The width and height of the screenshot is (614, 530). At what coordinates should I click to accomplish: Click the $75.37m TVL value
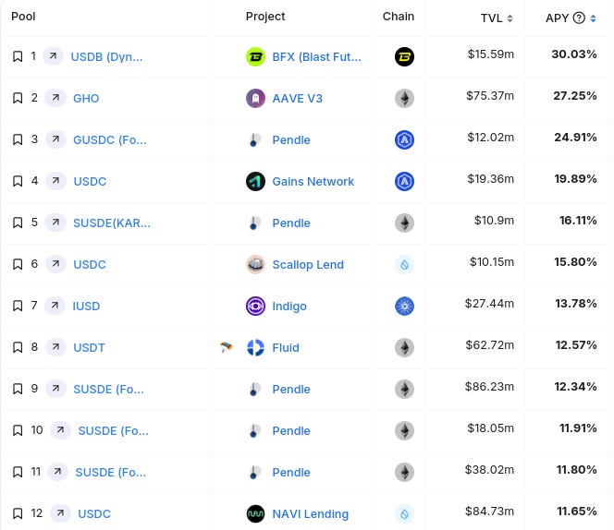490,95
